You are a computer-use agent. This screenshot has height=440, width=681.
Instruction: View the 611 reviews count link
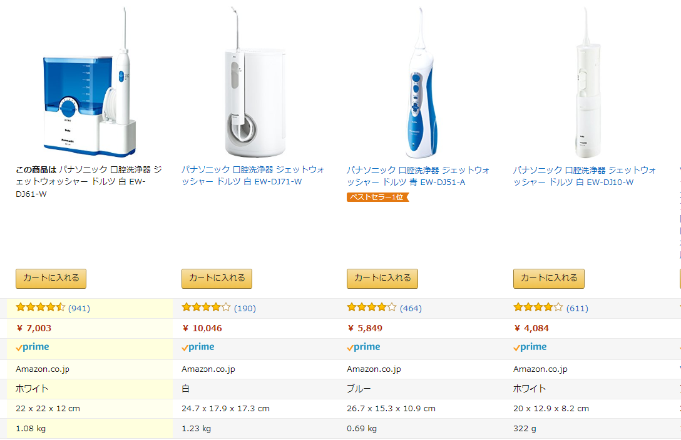(x=577, y=308)
